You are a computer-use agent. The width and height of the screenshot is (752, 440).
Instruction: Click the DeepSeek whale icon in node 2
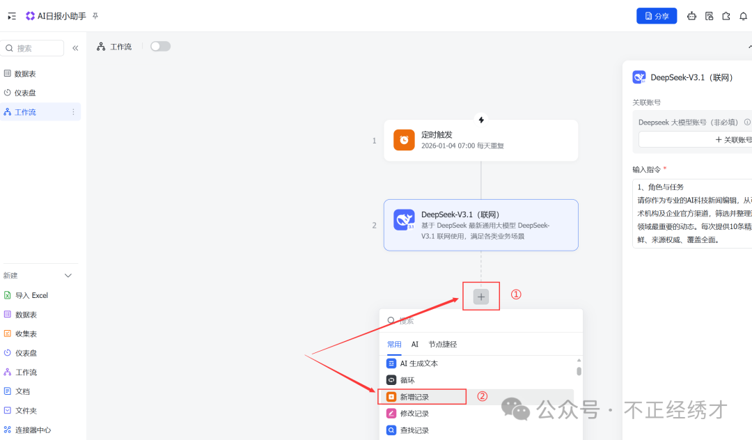(x=404, y=219)
